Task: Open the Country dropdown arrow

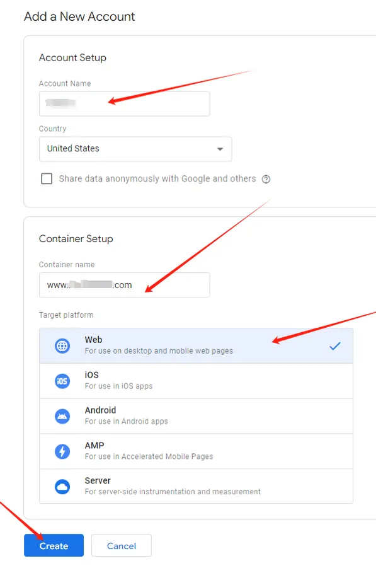Action: [x=220, y=149]
